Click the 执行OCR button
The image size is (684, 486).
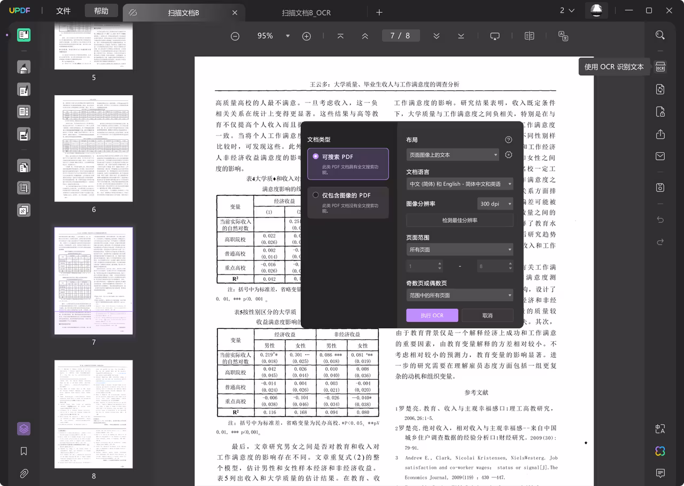(432, 315)
